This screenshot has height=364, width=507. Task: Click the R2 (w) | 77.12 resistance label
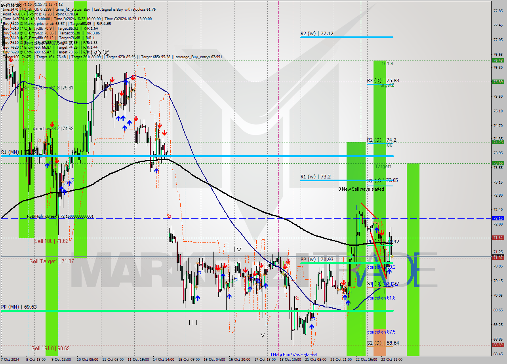(317, 34)
